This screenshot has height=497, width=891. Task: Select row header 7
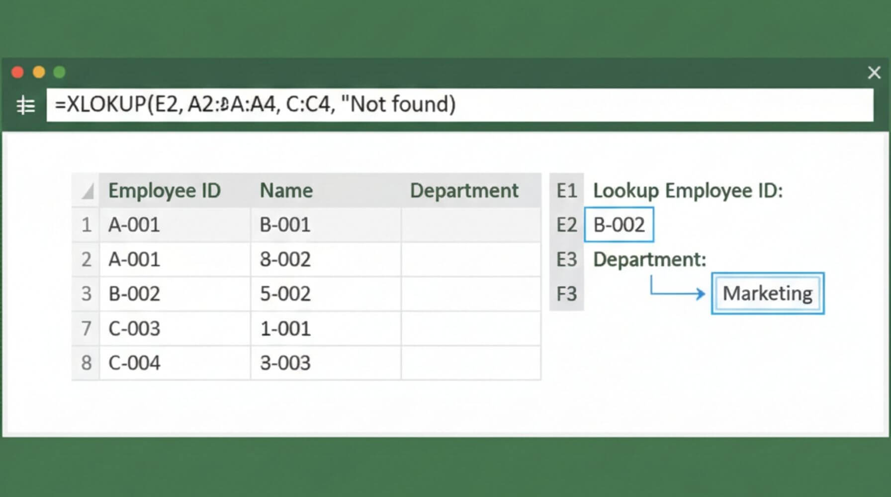86,329
